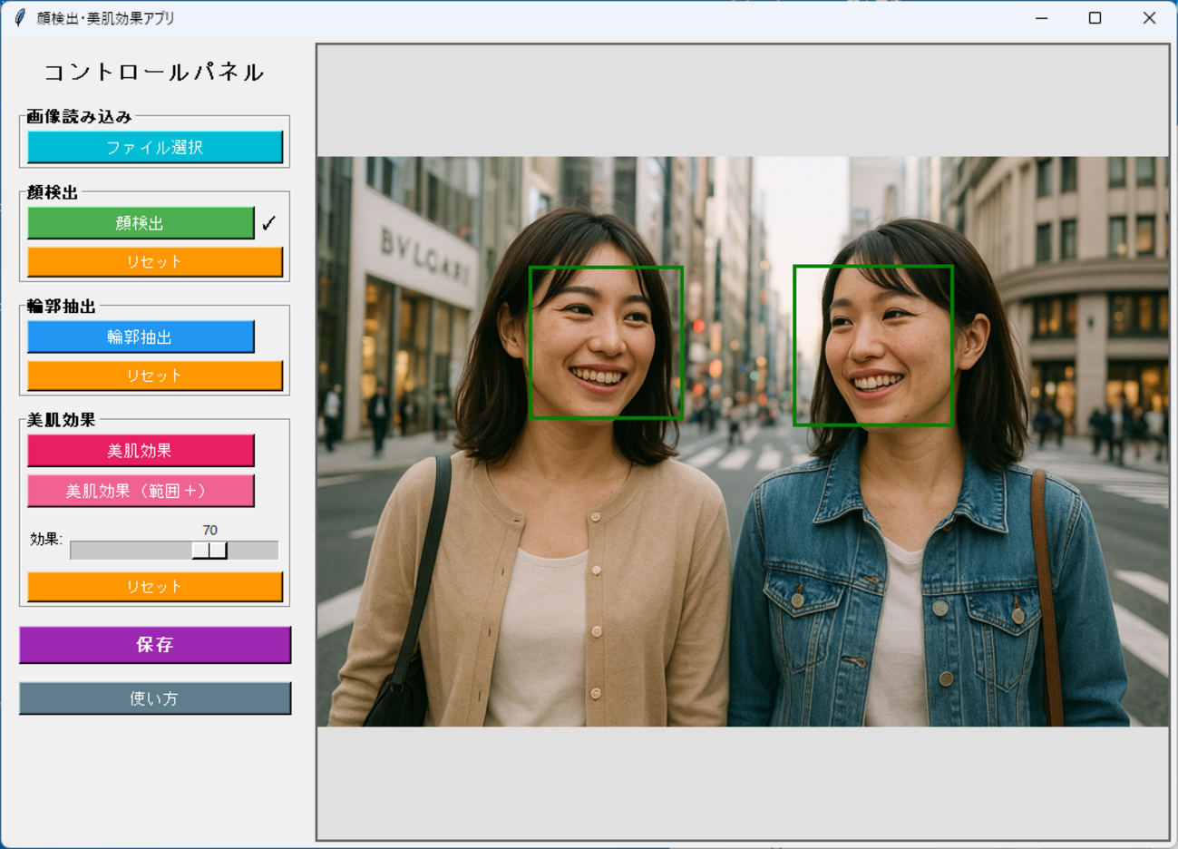This screenshot has width=1178, height=849.
Task: Click the feather app icon in title bar
Action: point(20,18)
